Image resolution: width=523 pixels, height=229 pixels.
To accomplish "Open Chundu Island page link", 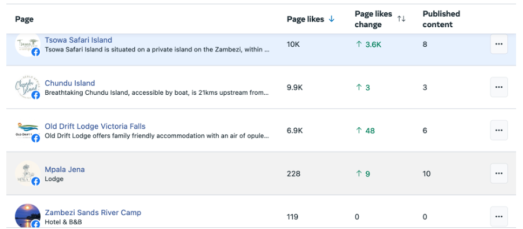I will pos(69,83).
